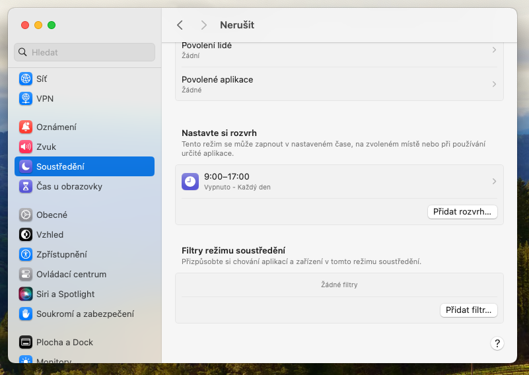Viewport: 529px width, 375px height.
Task: Expand the Povolení lidé row chevron
Action: click(494, 50)
